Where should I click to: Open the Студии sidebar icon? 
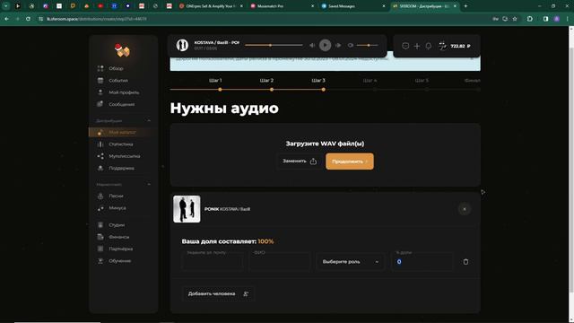pos(100,225)
